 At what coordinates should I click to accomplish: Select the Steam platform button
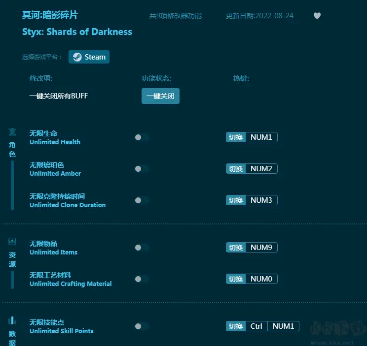[89, 57]
